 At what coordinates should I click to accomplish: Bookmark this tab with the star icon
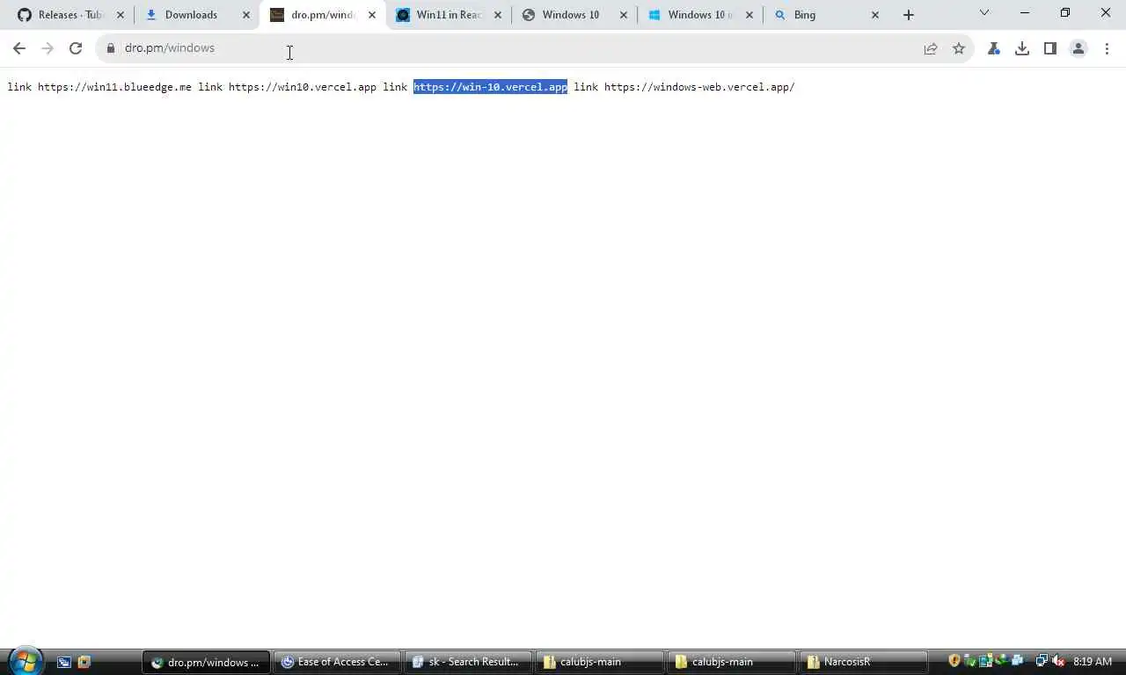point(959,48)
